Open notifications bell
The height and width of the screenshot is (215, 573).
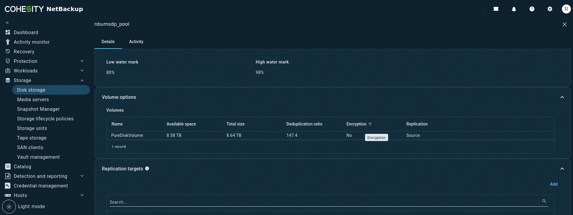(x=514, y=9)
